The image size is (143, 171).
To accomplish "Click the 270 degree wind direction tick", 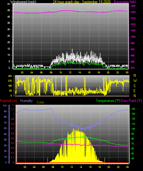I will click(x=10, y=81).
